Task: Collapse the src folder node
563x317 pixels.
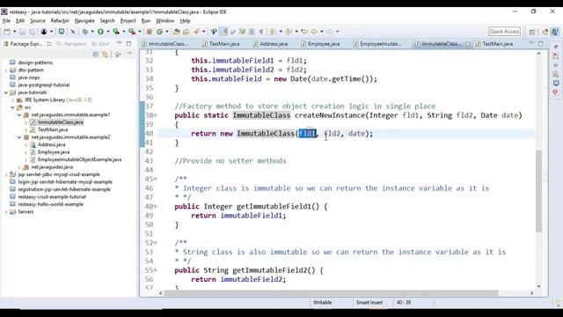Action: (x=12, y=107)
